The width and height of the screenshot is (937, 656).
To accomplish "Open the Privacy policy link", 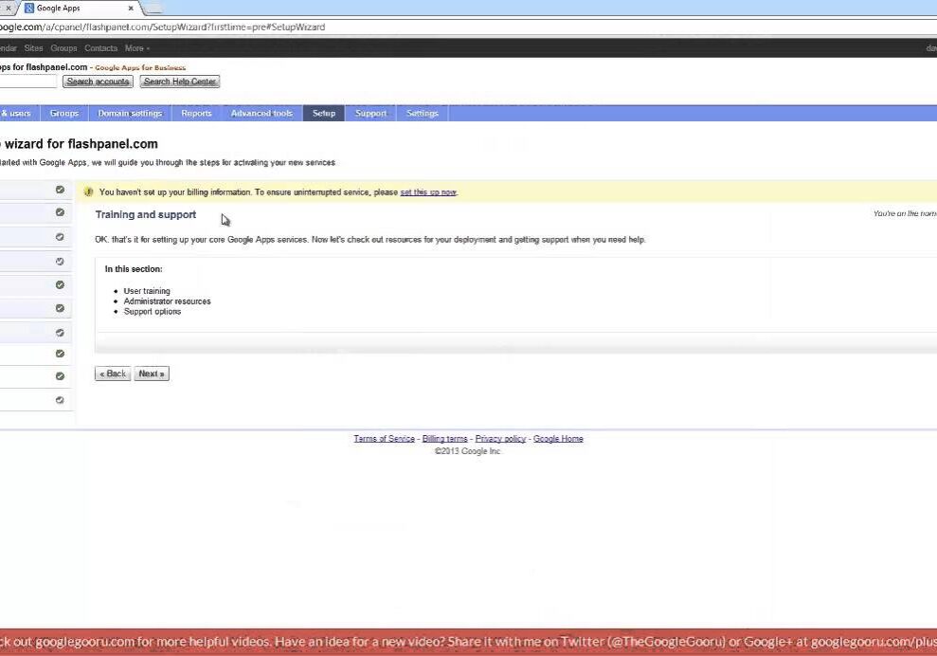I will 501,439.
